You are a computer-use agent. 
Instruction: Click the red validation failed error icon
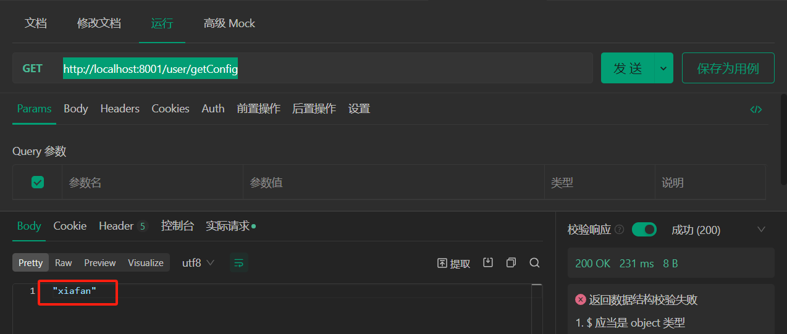(x=580, y=299)
